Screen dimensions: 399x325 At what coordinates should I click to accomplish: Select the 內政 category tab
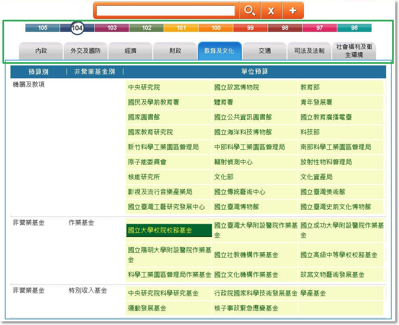point(41,51)
